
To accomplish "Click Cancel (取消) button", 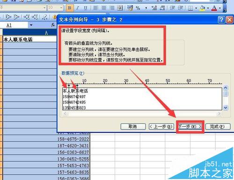I will tap(133, 127).
